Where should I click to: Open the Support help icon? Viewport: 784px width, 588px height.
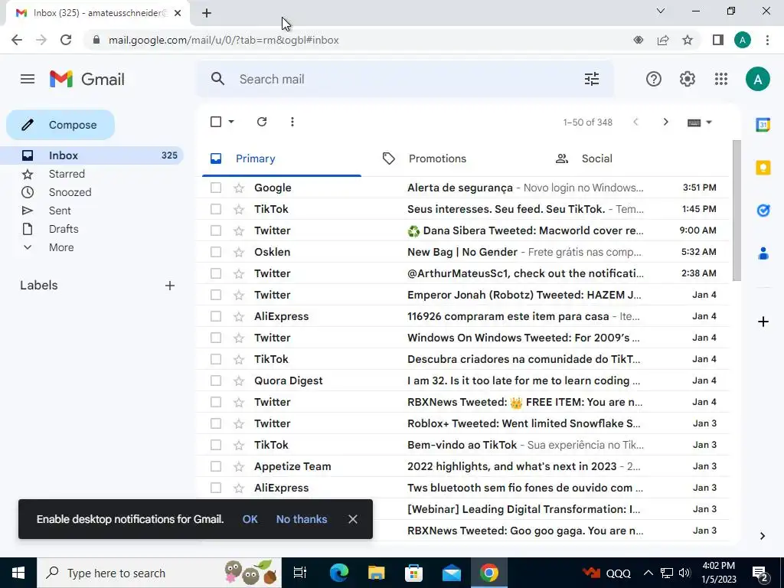tap(654, 79)
